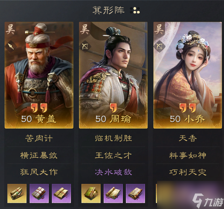Screen dimensions: 224x209
Task: Click the formation dots icon beside 箕形阵
Action: (135, 10)
